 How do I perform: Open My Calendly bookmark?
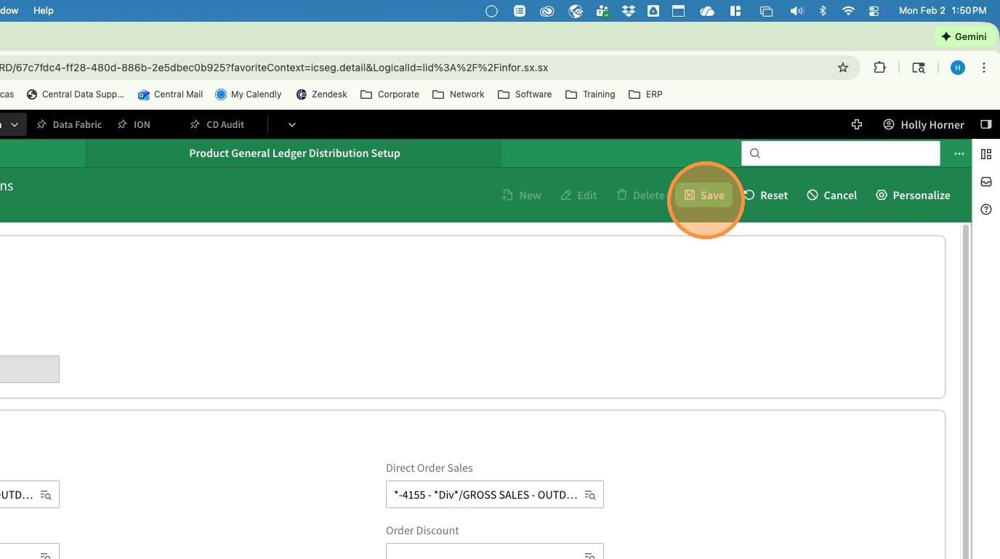pos(249,94)
